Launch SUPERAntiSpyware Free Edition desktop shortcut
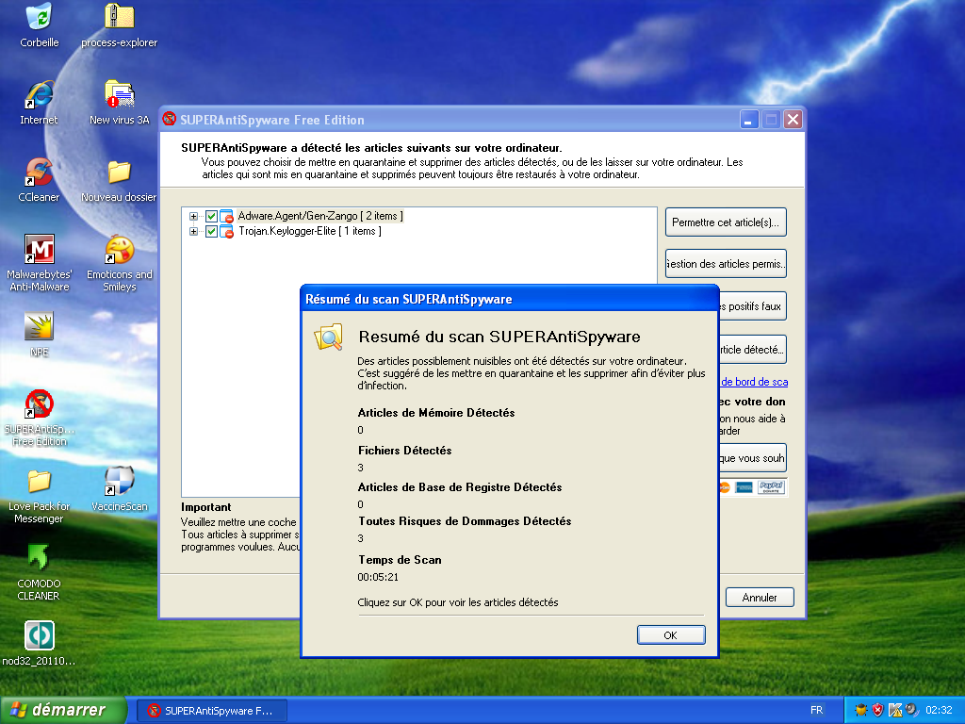 pyautogui.click(x=40, y=404)
